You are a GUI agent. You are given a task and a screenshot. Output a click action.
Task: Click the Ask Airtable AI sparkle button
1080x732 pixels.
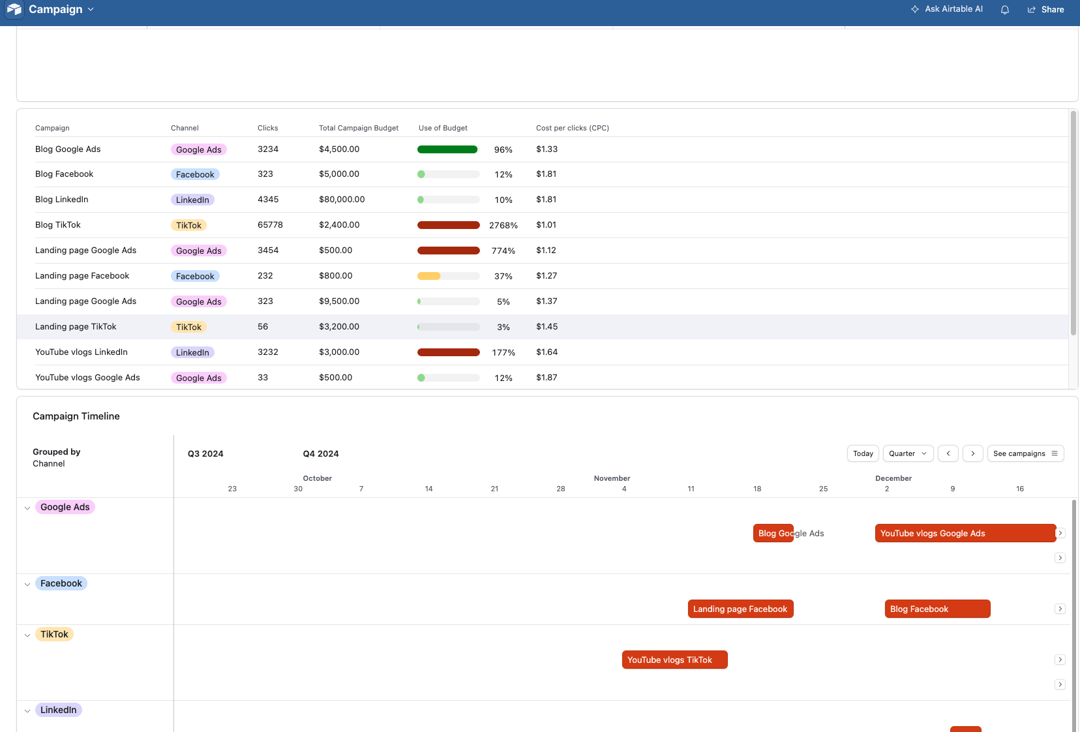[946, 9]
